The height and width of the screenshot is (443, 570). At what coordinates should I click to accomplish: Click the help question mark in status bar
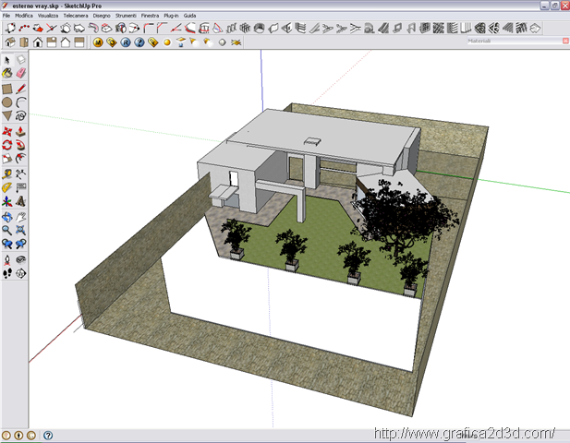pos(48,435)
